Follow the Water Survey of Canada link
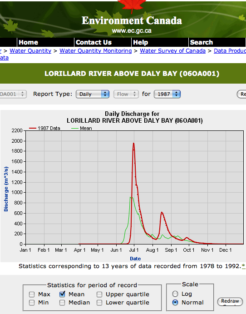Image resolution: width=246 pixels, height=314 pixels. (x=172, y=50)
